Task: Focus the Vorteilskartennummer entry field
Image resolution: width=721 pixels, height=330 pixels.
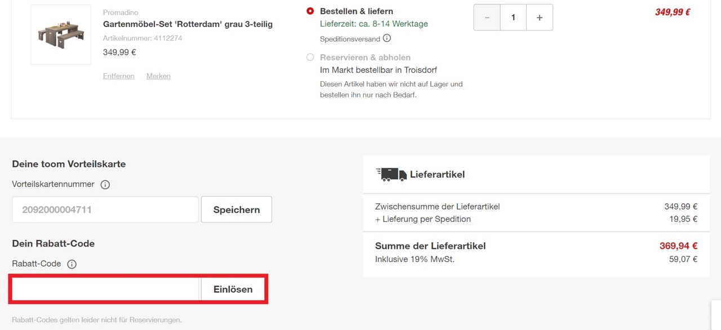Action: 104,209
